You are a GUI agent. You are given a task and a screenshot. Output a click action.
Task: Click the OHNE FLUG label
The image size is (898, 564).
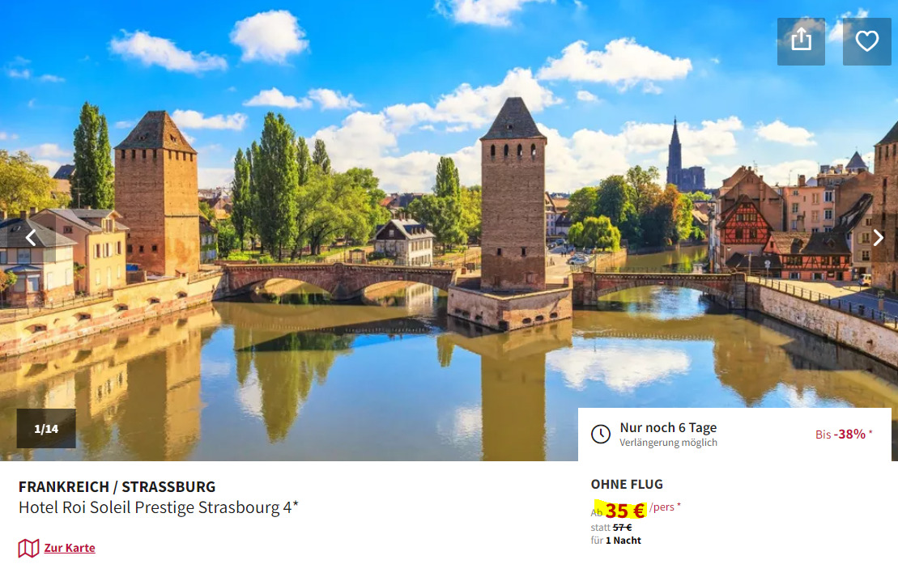click(x=627, y=485)
